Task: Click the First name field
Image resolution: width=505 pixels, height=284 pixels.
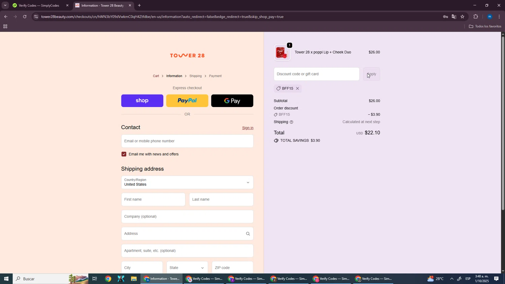Action: tap(153, 200)
